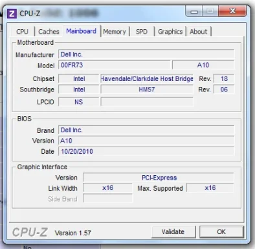This screenshot has height=249, width=255.
Task: Click the Link Width value x16
Action: pos(107,188)
